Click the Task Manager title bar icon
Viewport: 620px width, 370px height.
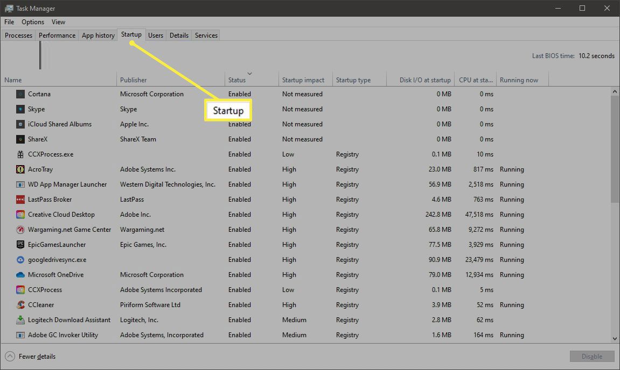coord(9,8)
